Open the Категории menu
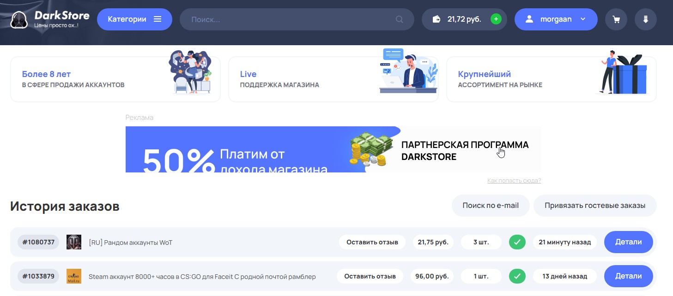Viewport: 673px width, 296px height. [x=134, y=19]
